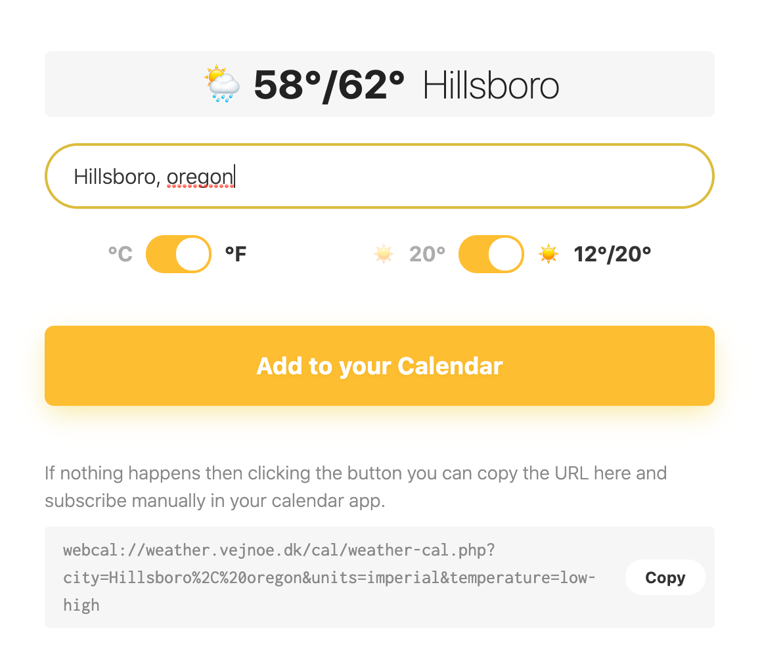Click the rainy cloud weather icon
The image size is (762, 658).
coord(222,83)
